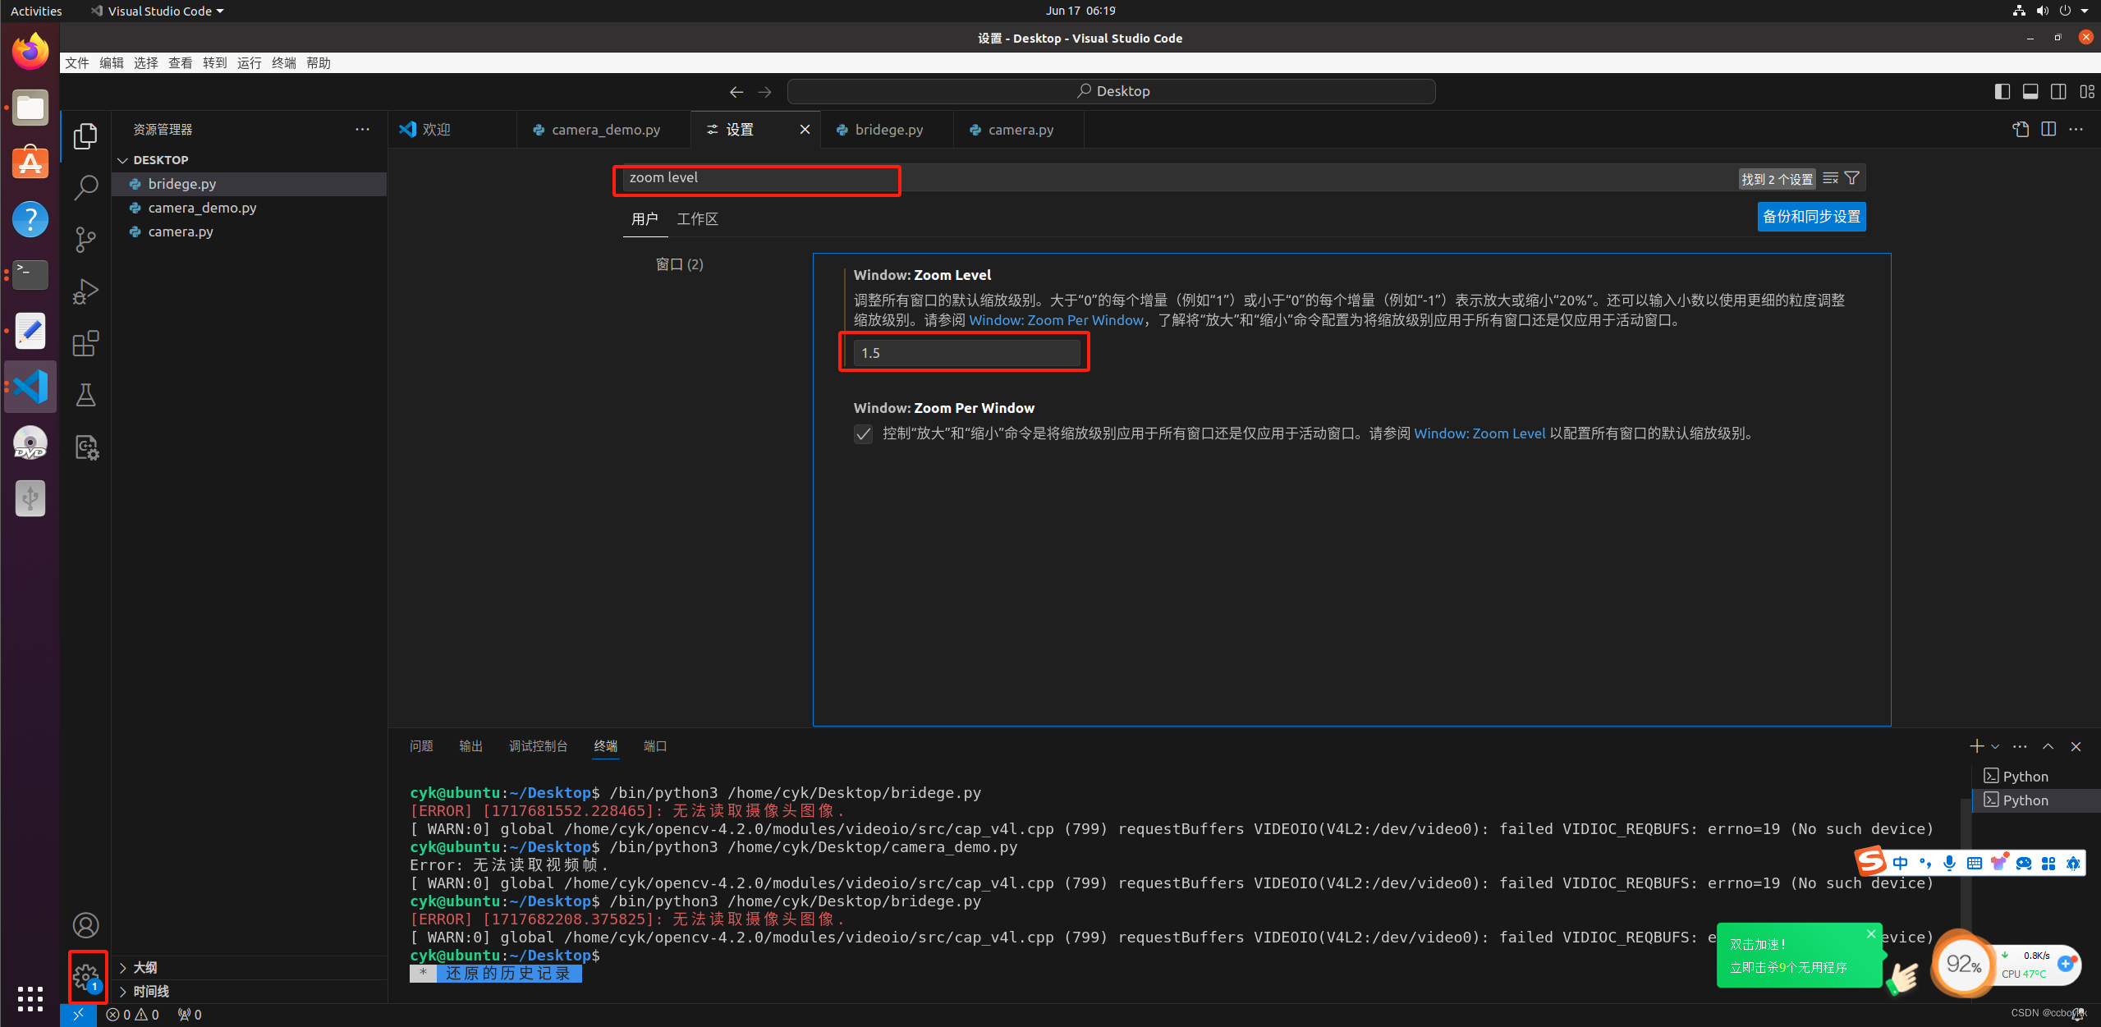Viewport: 2101px width, 1027px height.
Task: Open the Accounts icon in the activity bar
Action: tap(85, 925)
